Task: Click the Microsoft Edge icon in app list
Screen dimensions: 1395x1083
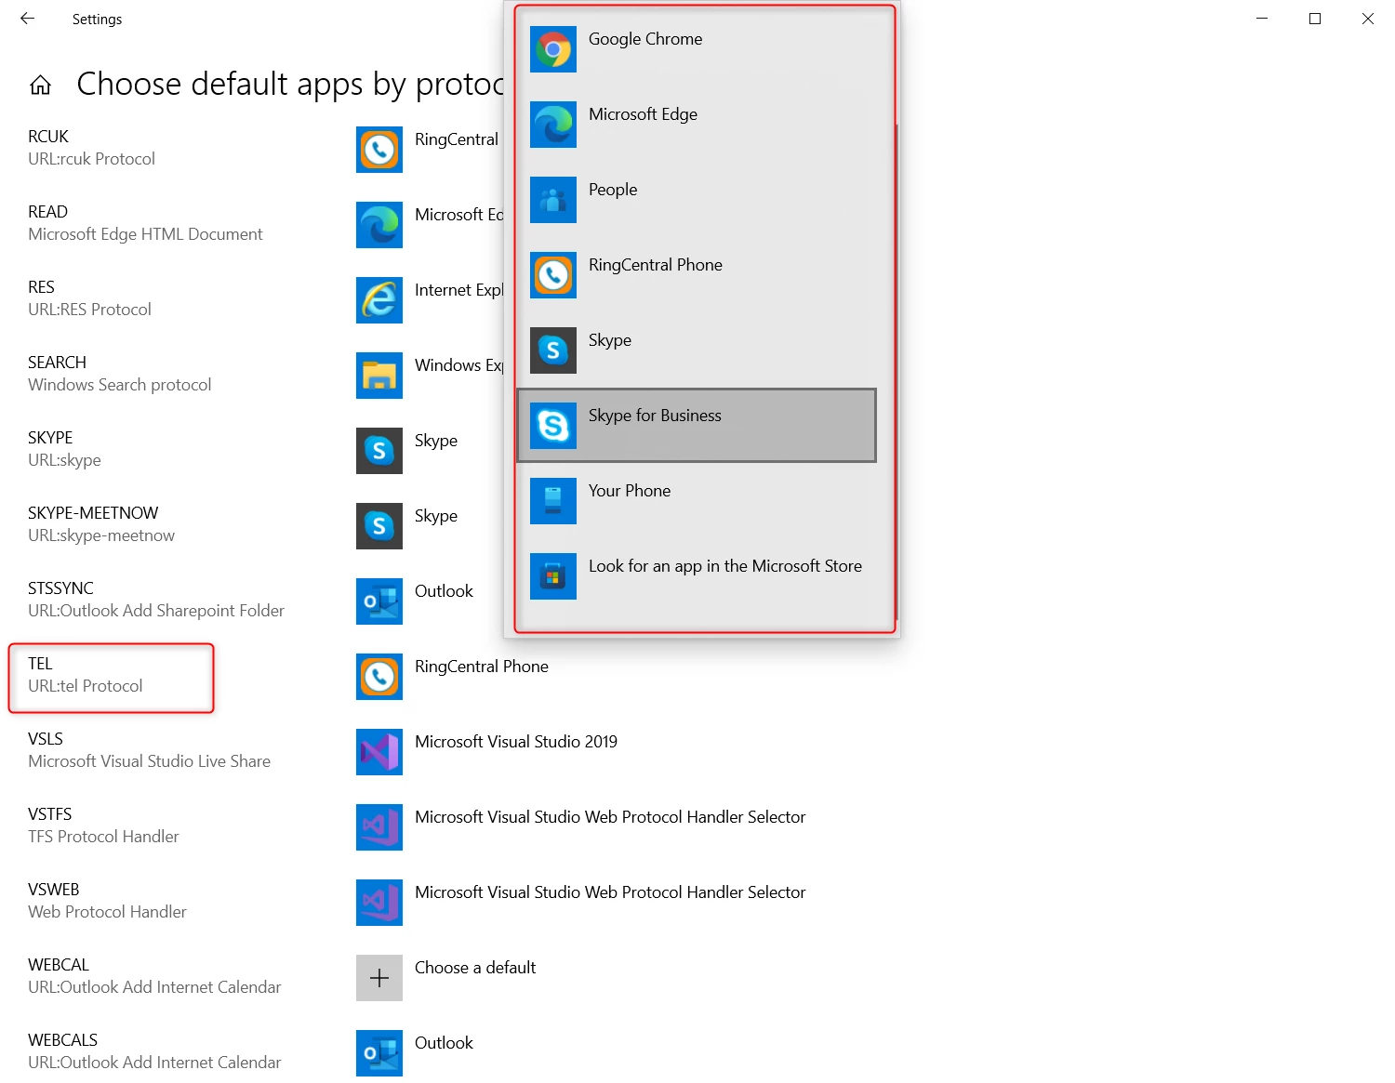Action: click(553, 125)
